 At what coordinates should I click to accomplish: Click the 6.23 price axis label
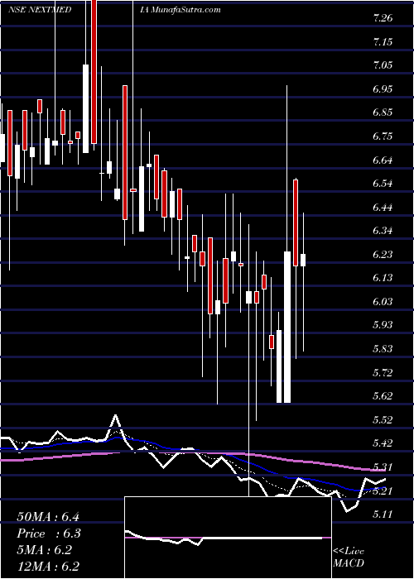383,255
